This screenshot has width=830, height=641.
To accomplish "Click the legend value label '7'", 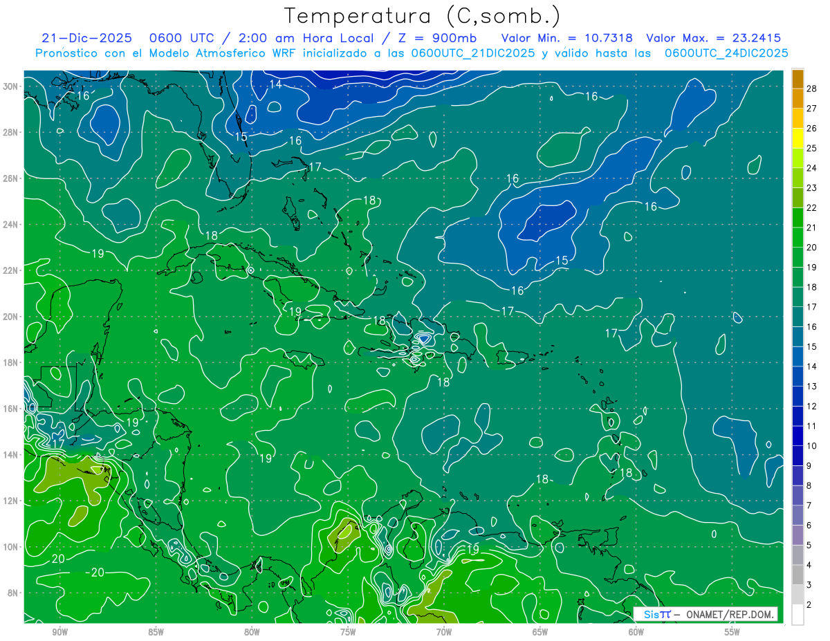I will [x=809, y=505].
